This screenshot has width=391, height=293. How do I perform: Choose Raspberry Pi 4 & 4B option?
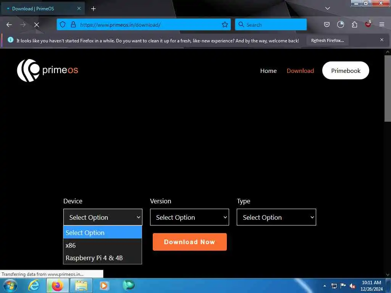coord(102,258)
